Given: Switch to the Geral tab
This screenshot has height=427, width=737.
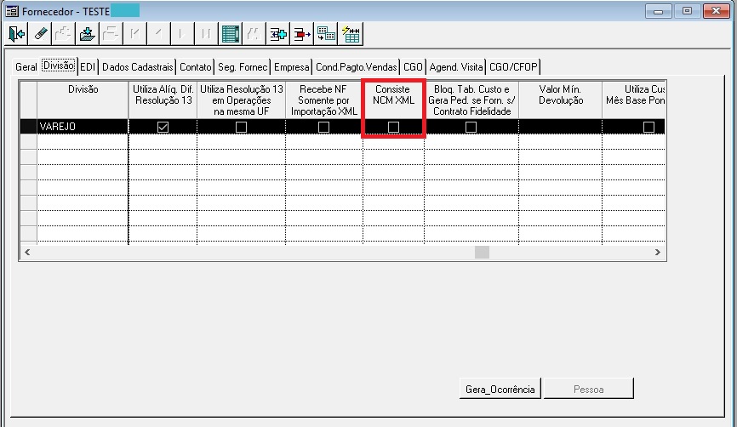Looking at the screenshot, I should tap(26, 66).
